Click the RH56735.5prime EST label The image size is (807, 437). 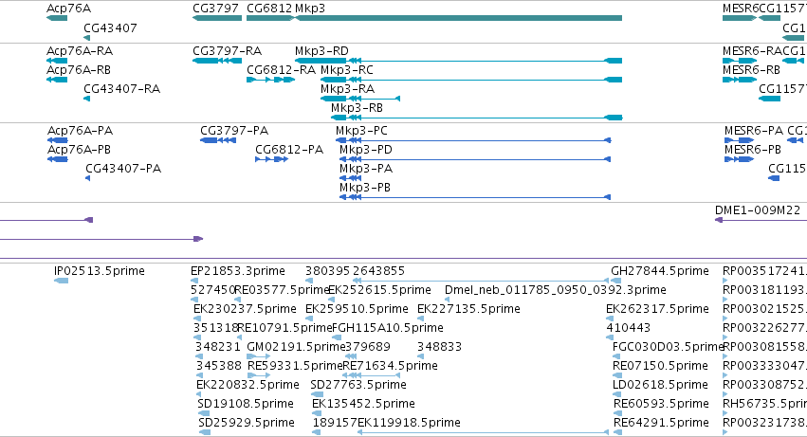pyautogui.click(x=764, y=404)
